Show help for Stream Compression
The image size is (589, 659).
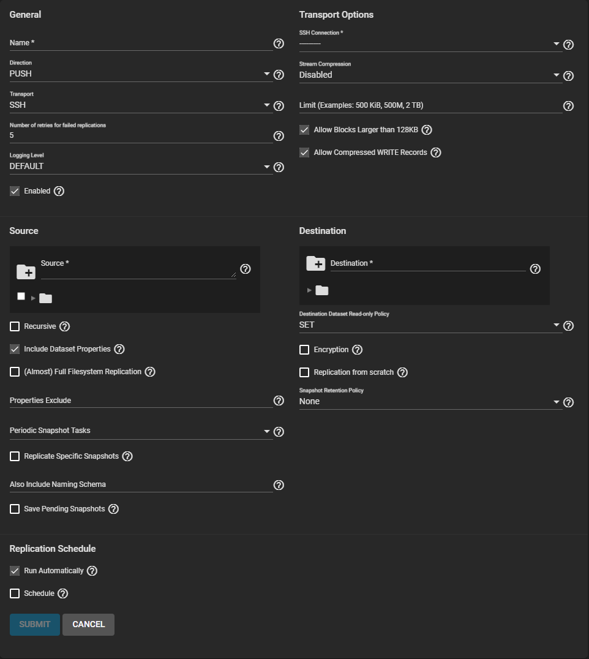point(568,76)
